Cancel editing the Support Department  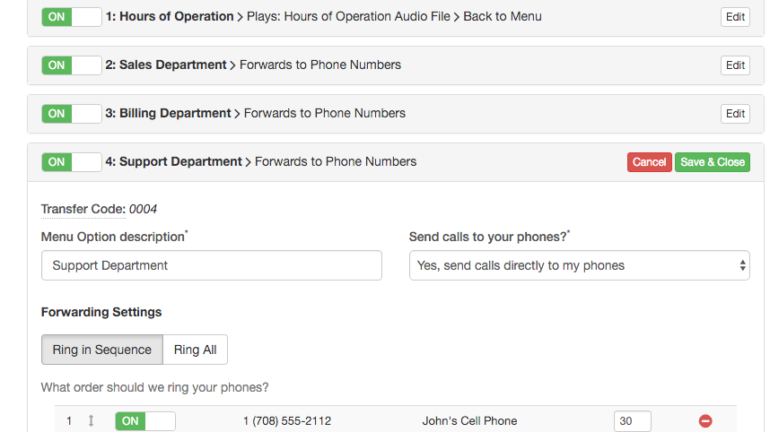tap(649, 162)
